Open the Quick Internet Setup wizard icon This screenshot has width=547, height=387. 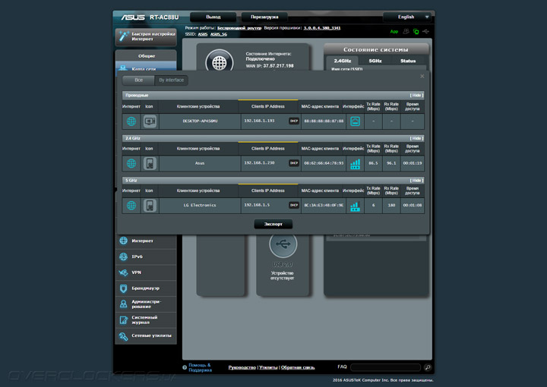(123, 36)
